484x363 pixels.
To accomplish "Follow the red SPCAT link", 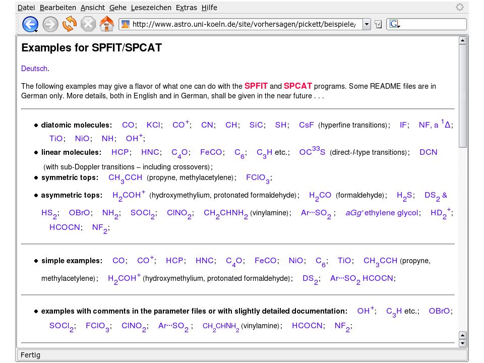I will pos(298,86).
